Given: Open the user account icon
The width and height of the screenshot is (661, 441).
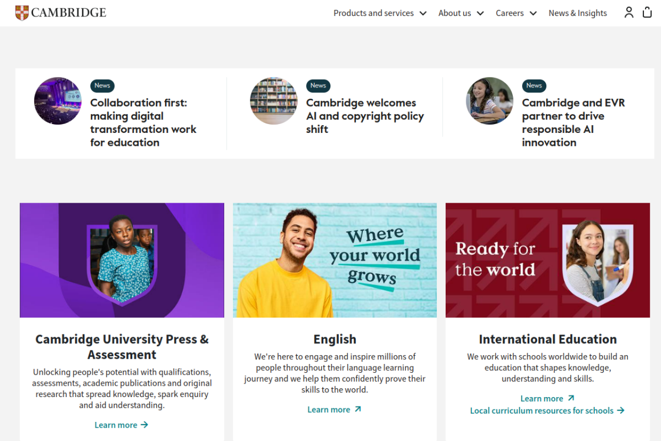Looking at the screenshot, I should pyautogui.click(x=628, y=13).
